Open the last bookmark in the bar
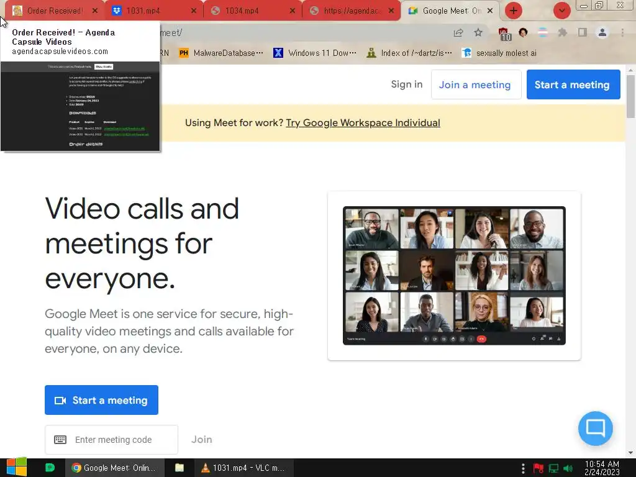 click(x=499, y=53)
